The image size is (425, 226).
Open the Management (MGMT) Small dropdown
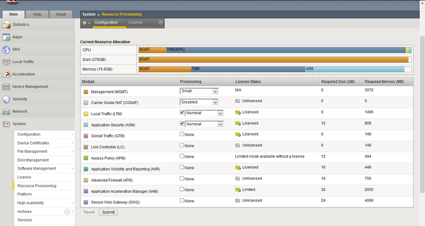point(199,91)
